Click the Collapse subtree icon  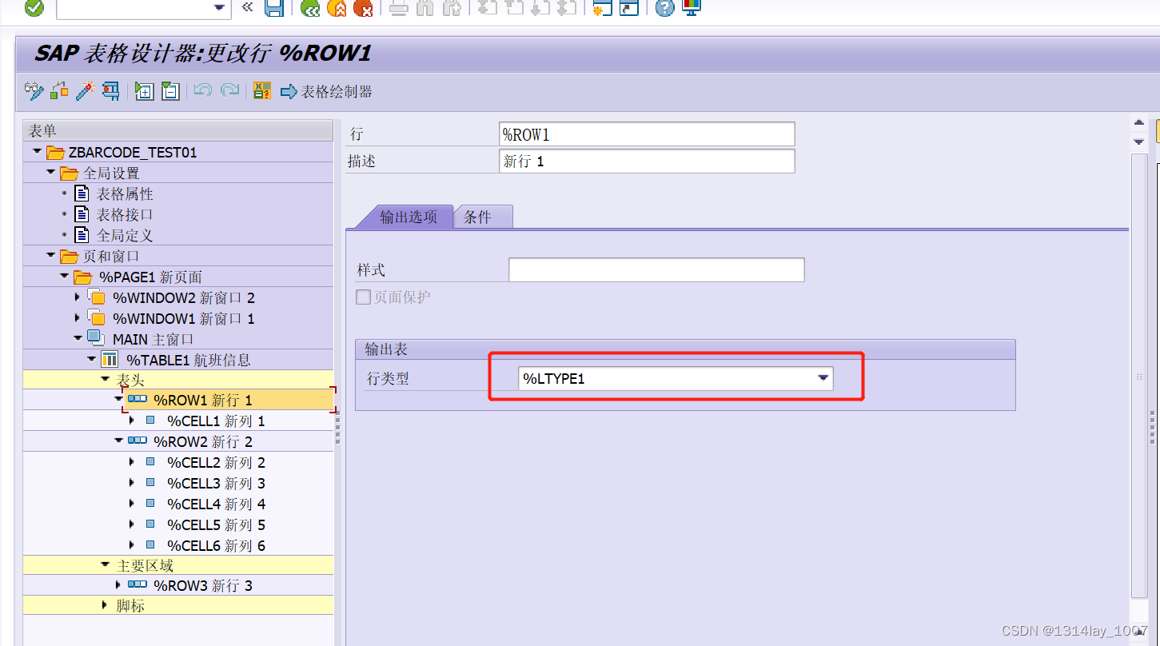169,90
